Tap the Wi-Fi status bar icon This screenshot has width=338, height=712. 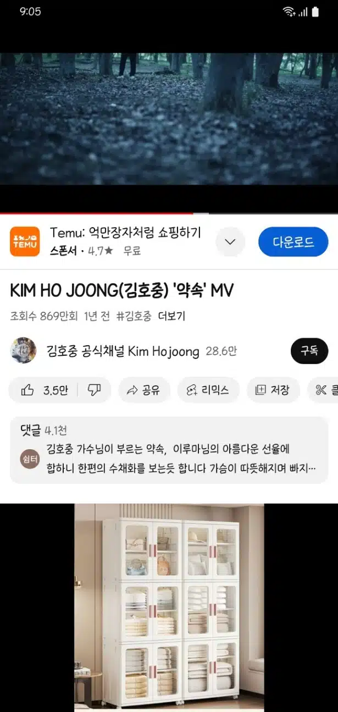tap(289, 12)
